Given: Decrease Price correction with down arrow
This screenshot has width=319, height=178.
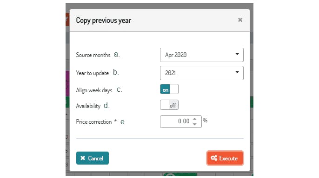Looking at the screenshot, I should pyautogui.click(x=195, y=124).
